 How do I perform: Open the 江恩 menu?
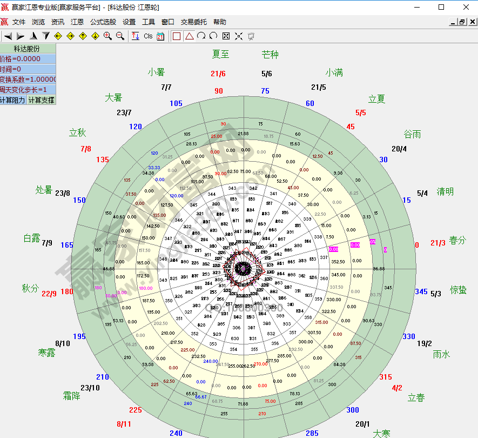77,22
